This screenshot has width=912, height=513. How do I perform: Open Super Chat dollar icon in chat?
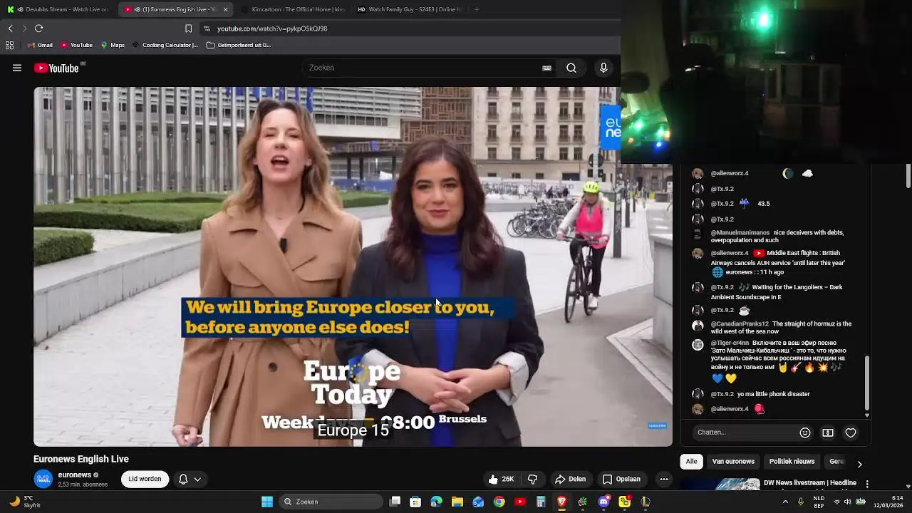coord(828,432)
